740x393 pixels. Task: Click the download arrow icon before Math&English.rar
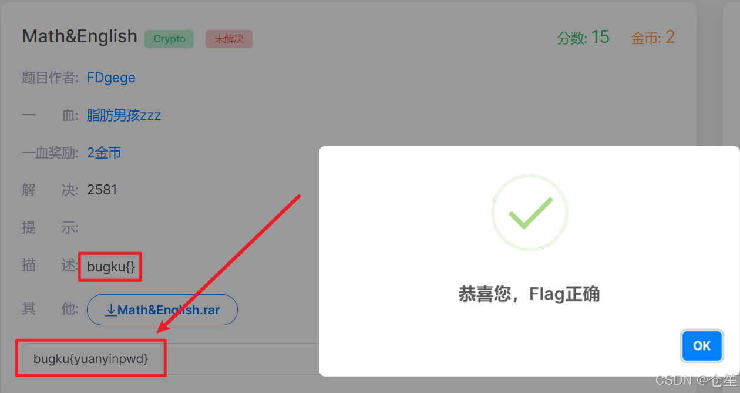pyautogui.click(x=110, y=310)
